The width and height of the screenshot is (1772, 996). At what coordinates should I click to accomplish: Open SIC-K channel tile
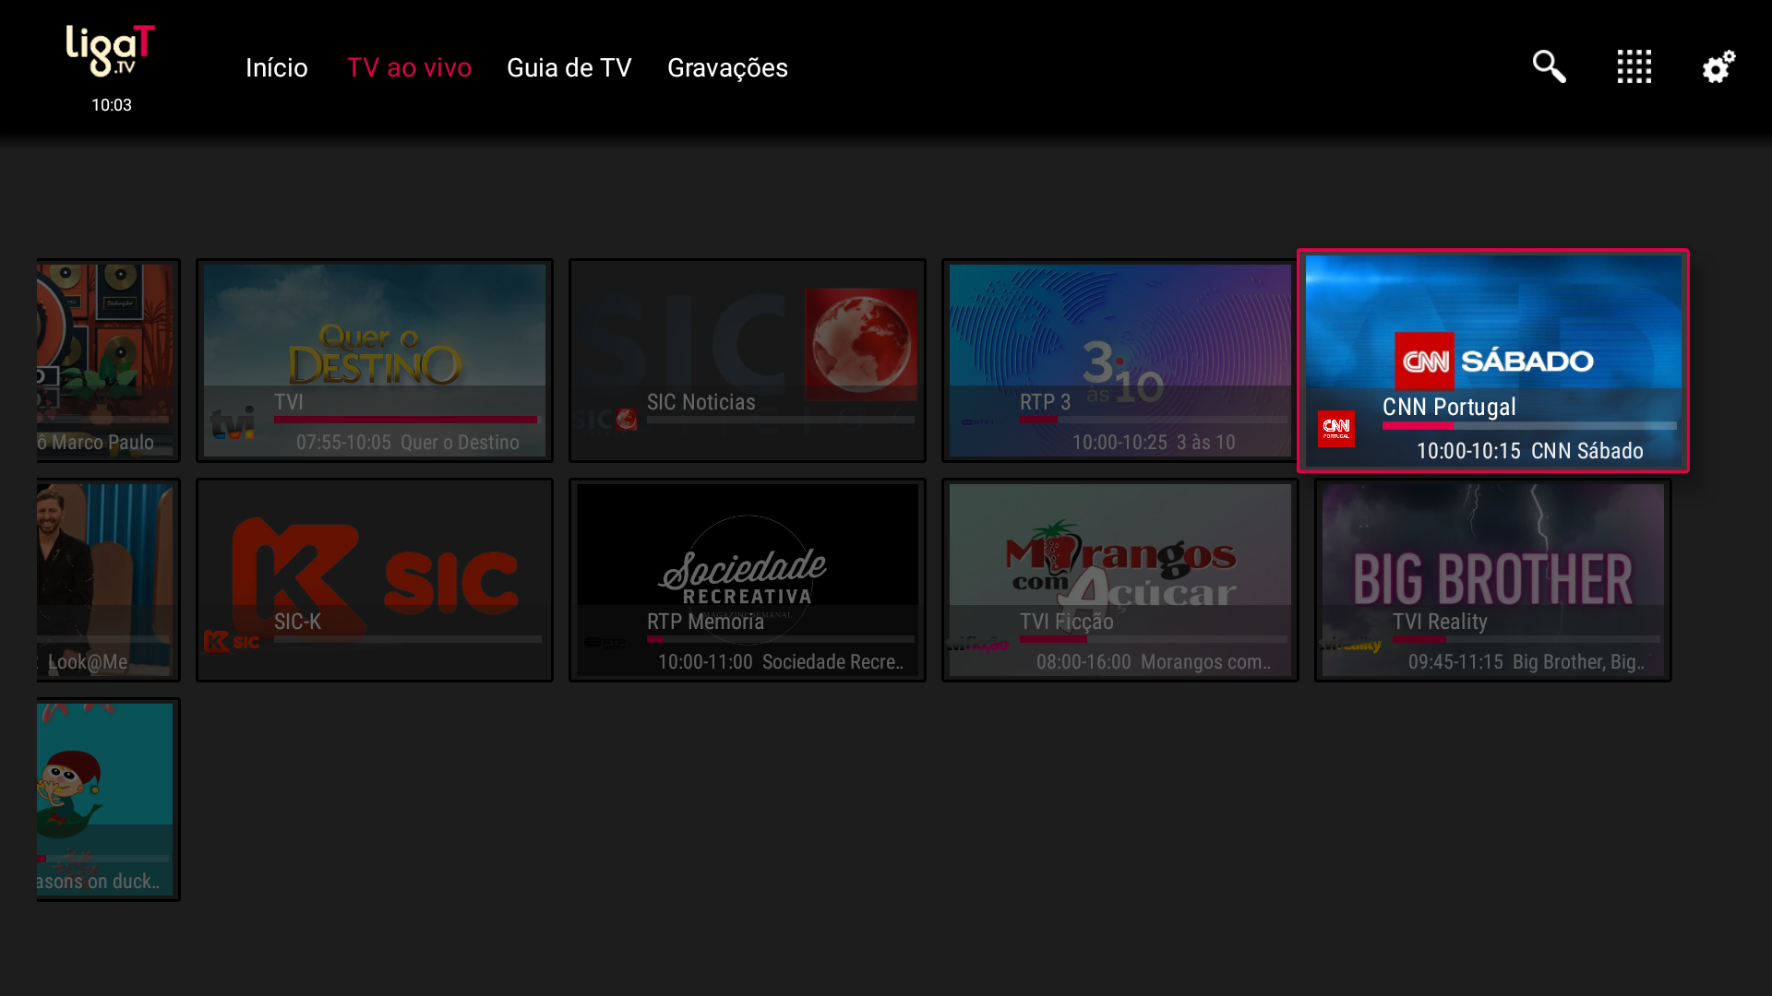pos(375,580)
